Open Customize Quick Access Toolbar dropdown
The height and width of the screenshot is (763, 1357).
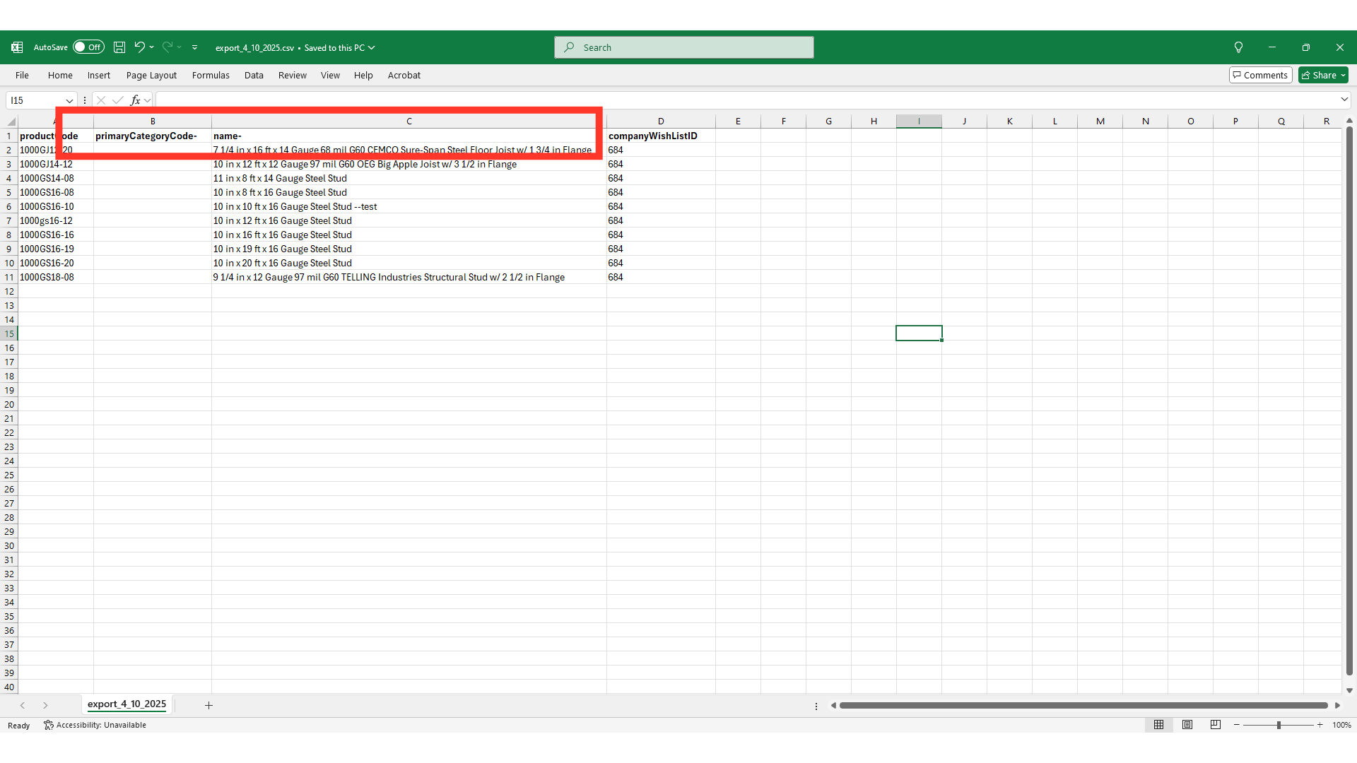[195, 47]
